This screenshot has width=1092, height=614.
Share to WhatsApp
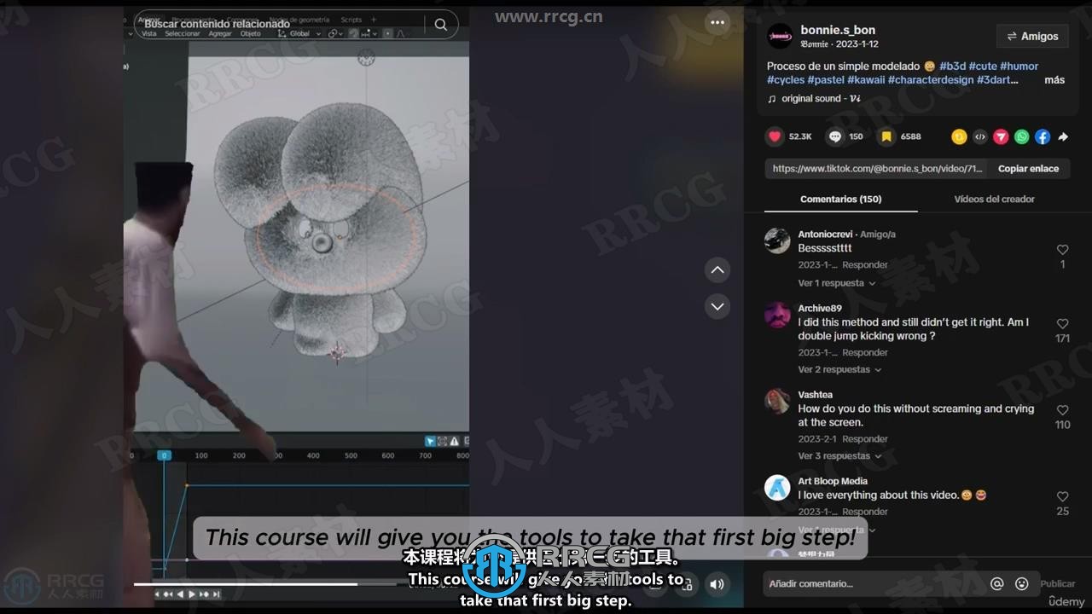pos(1022,136)
